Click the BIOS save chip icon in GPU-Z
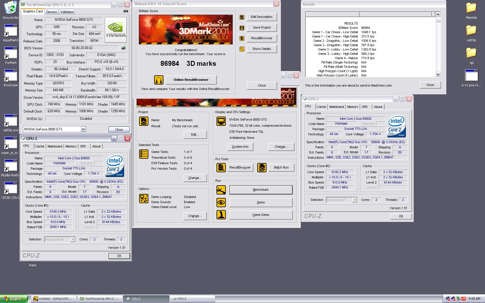Image resolution: width=485 pixels, height=303 pixels. (124, 48)
